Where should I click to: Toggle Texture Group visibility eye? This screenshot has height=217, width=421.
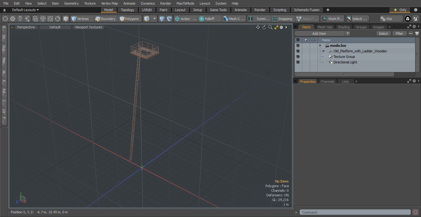point(298,57)
